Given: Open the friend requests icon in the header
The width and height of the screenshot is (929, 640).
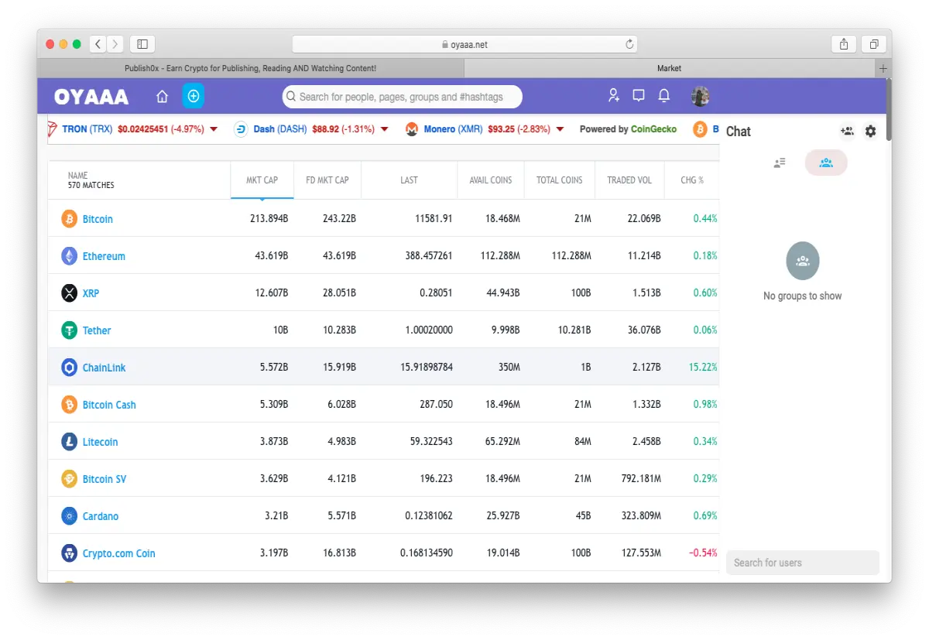Looking at the screenshot, I should point(614,95).
